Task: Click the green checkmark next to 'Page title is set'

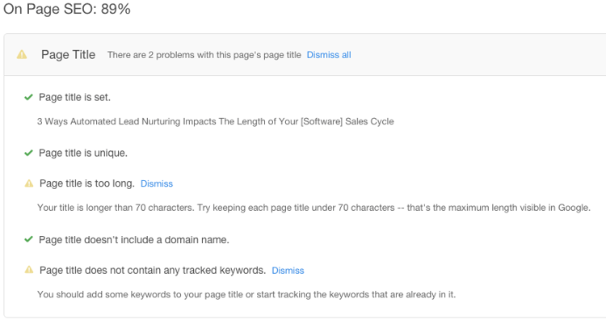Action: coord(28,97)
